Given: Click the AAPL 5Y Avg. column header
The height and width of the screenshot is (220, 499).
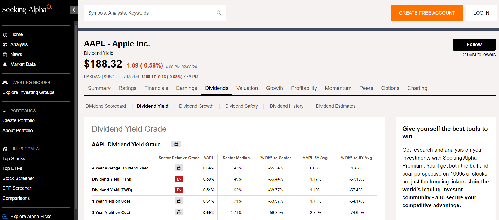Looking at the screenshot, I should (x=316, y=158).
